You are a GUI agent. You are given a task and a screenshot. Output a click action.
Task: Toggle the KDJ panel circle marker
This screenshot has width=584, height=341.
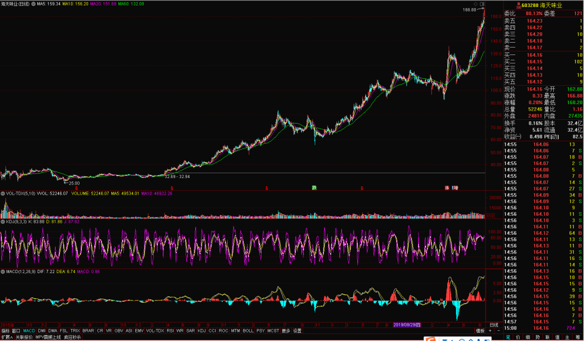tap(2, 221)
